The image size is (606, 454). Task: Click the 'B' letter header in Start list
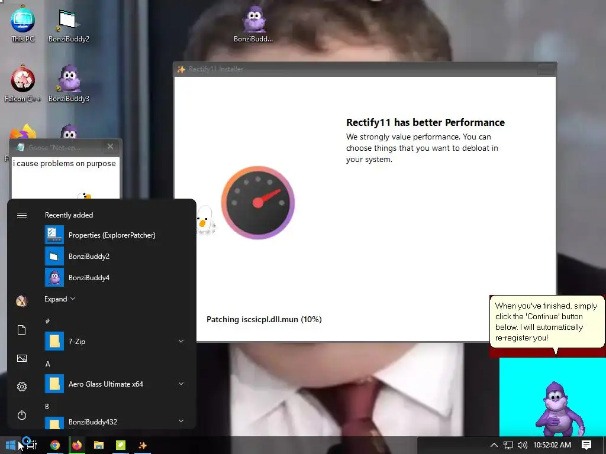[47, 407]
